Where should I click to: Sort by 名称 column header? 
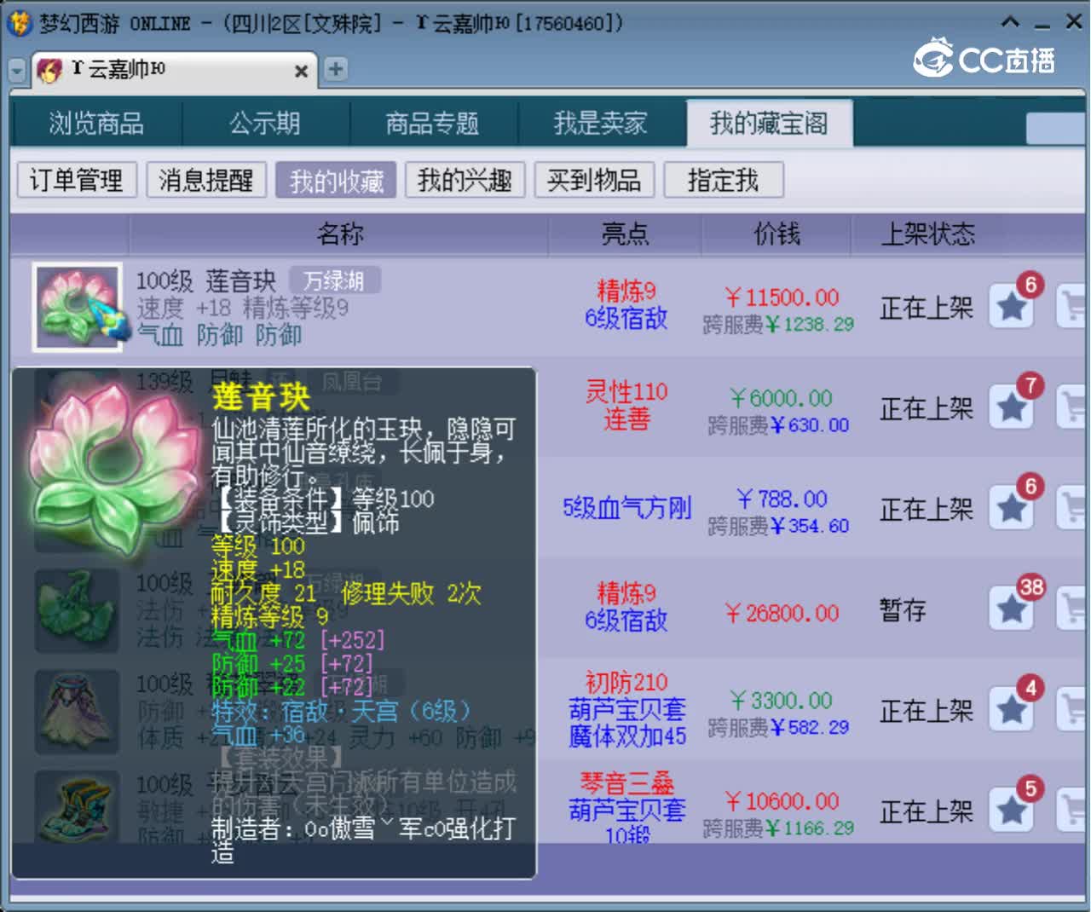[339, 234]
